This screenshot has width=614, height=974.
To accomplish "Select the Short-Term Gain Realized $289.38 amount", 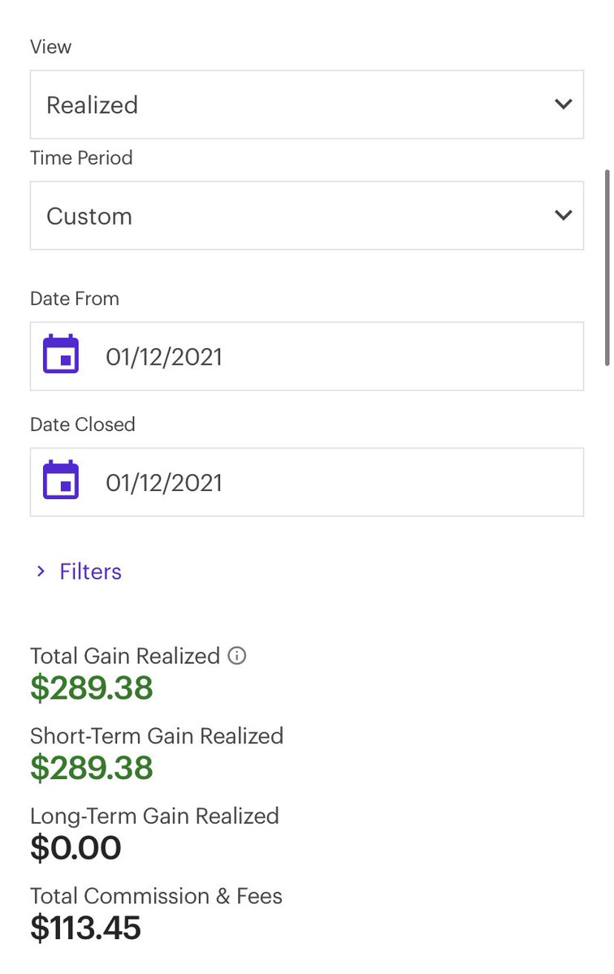I will pyautogui.click(x=91, y=767).
